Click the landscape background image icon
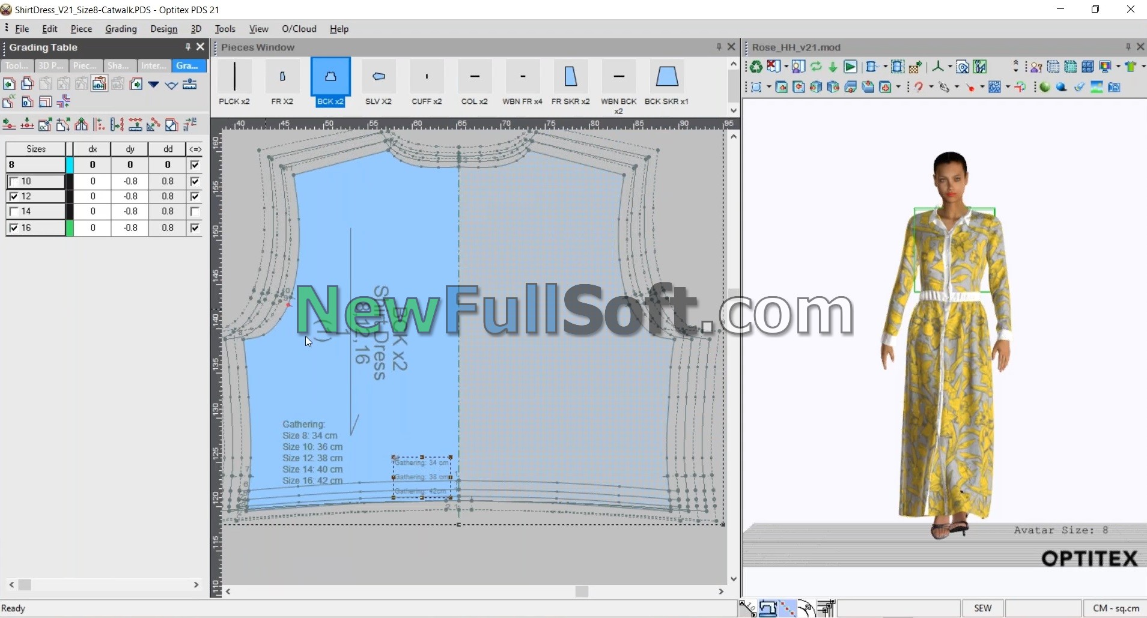The width and height of the screenshot is (1147, 618). tap(1097, 87)
